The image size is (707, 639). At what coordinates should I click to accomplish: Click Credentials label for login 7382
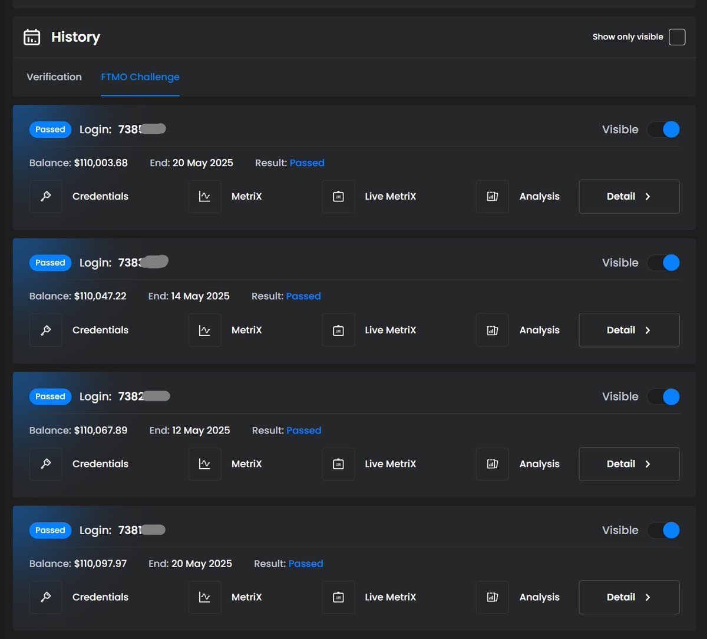tap(100, 464)
